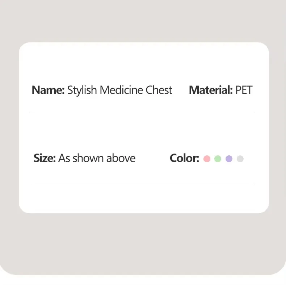The height and width of the screenshot is (285, 286).
Task: Click the "PET" material value
Action: pos(244,90)
